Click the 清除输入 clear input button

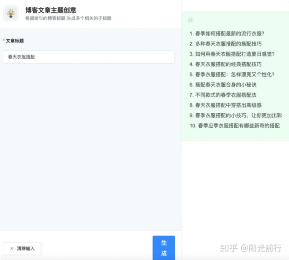coord(22,248)
